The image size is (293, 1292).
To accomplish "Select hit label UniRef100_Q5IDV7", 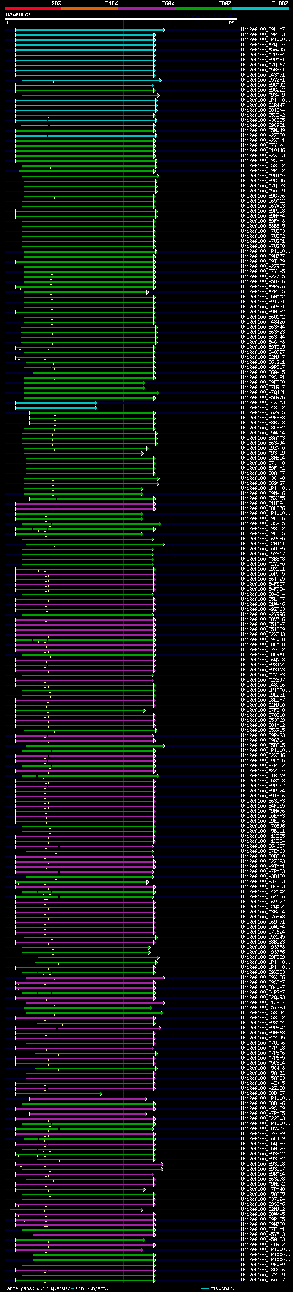I will coord(263,624).
